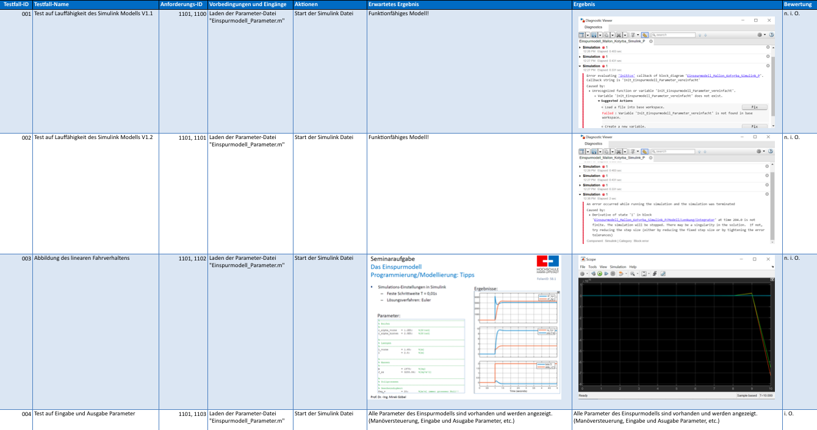817x430 pixels.
Task: Collapse the expanded 12:36 PM Simulation entry
Action: 580,195
